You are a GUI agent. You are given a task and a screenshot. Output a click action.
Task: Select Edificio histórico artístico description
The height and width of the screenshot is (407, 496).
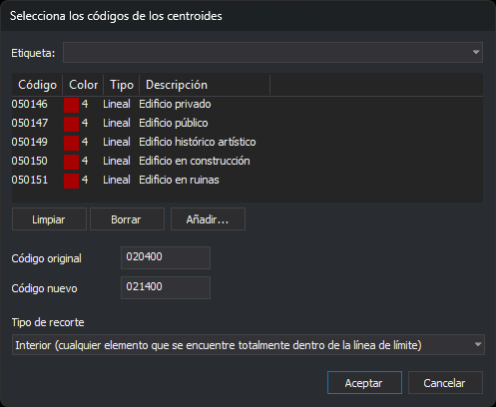tap(198, 142)
